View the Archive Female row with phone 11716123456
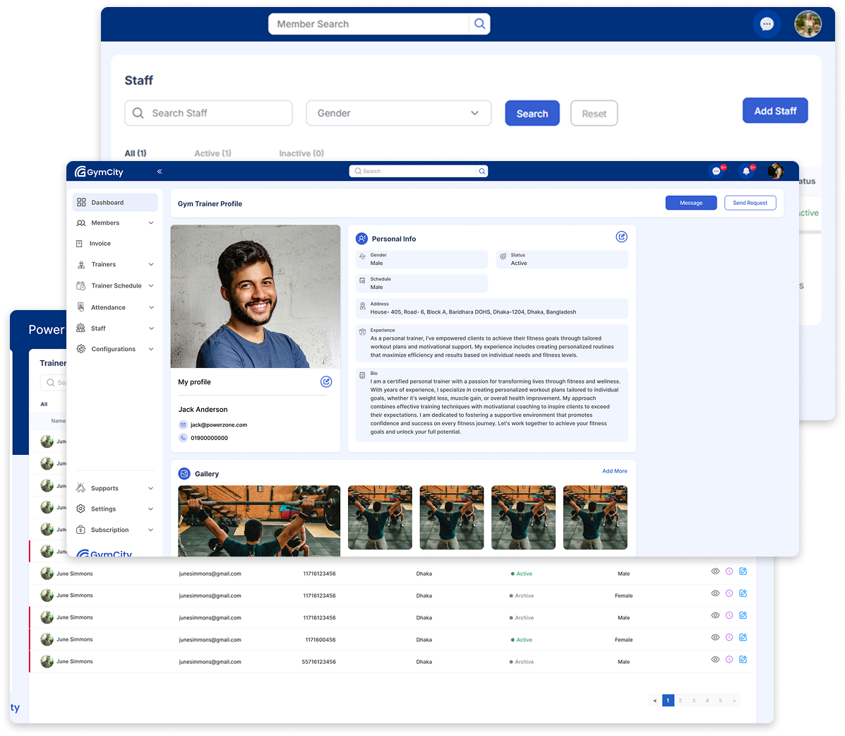Screen dimensions: 845x736 (715, 593)
